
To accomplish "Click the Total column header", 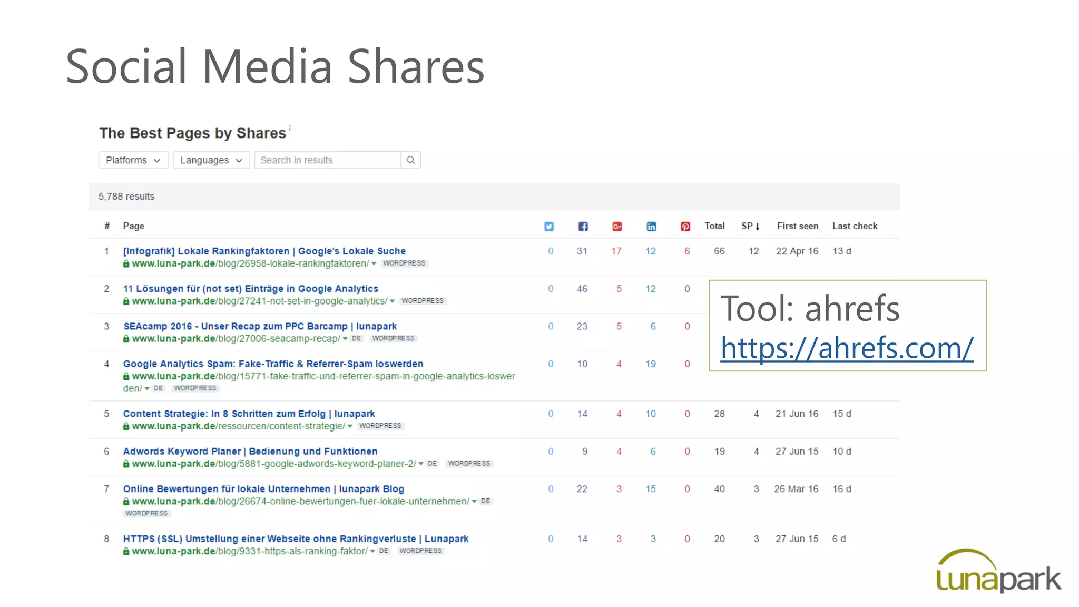I will (x=714, y=226).
